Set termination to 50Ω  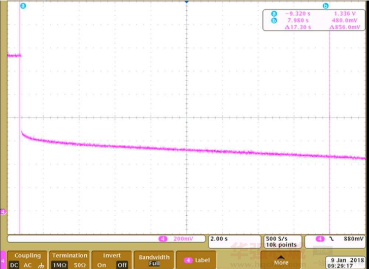(80, 265)
